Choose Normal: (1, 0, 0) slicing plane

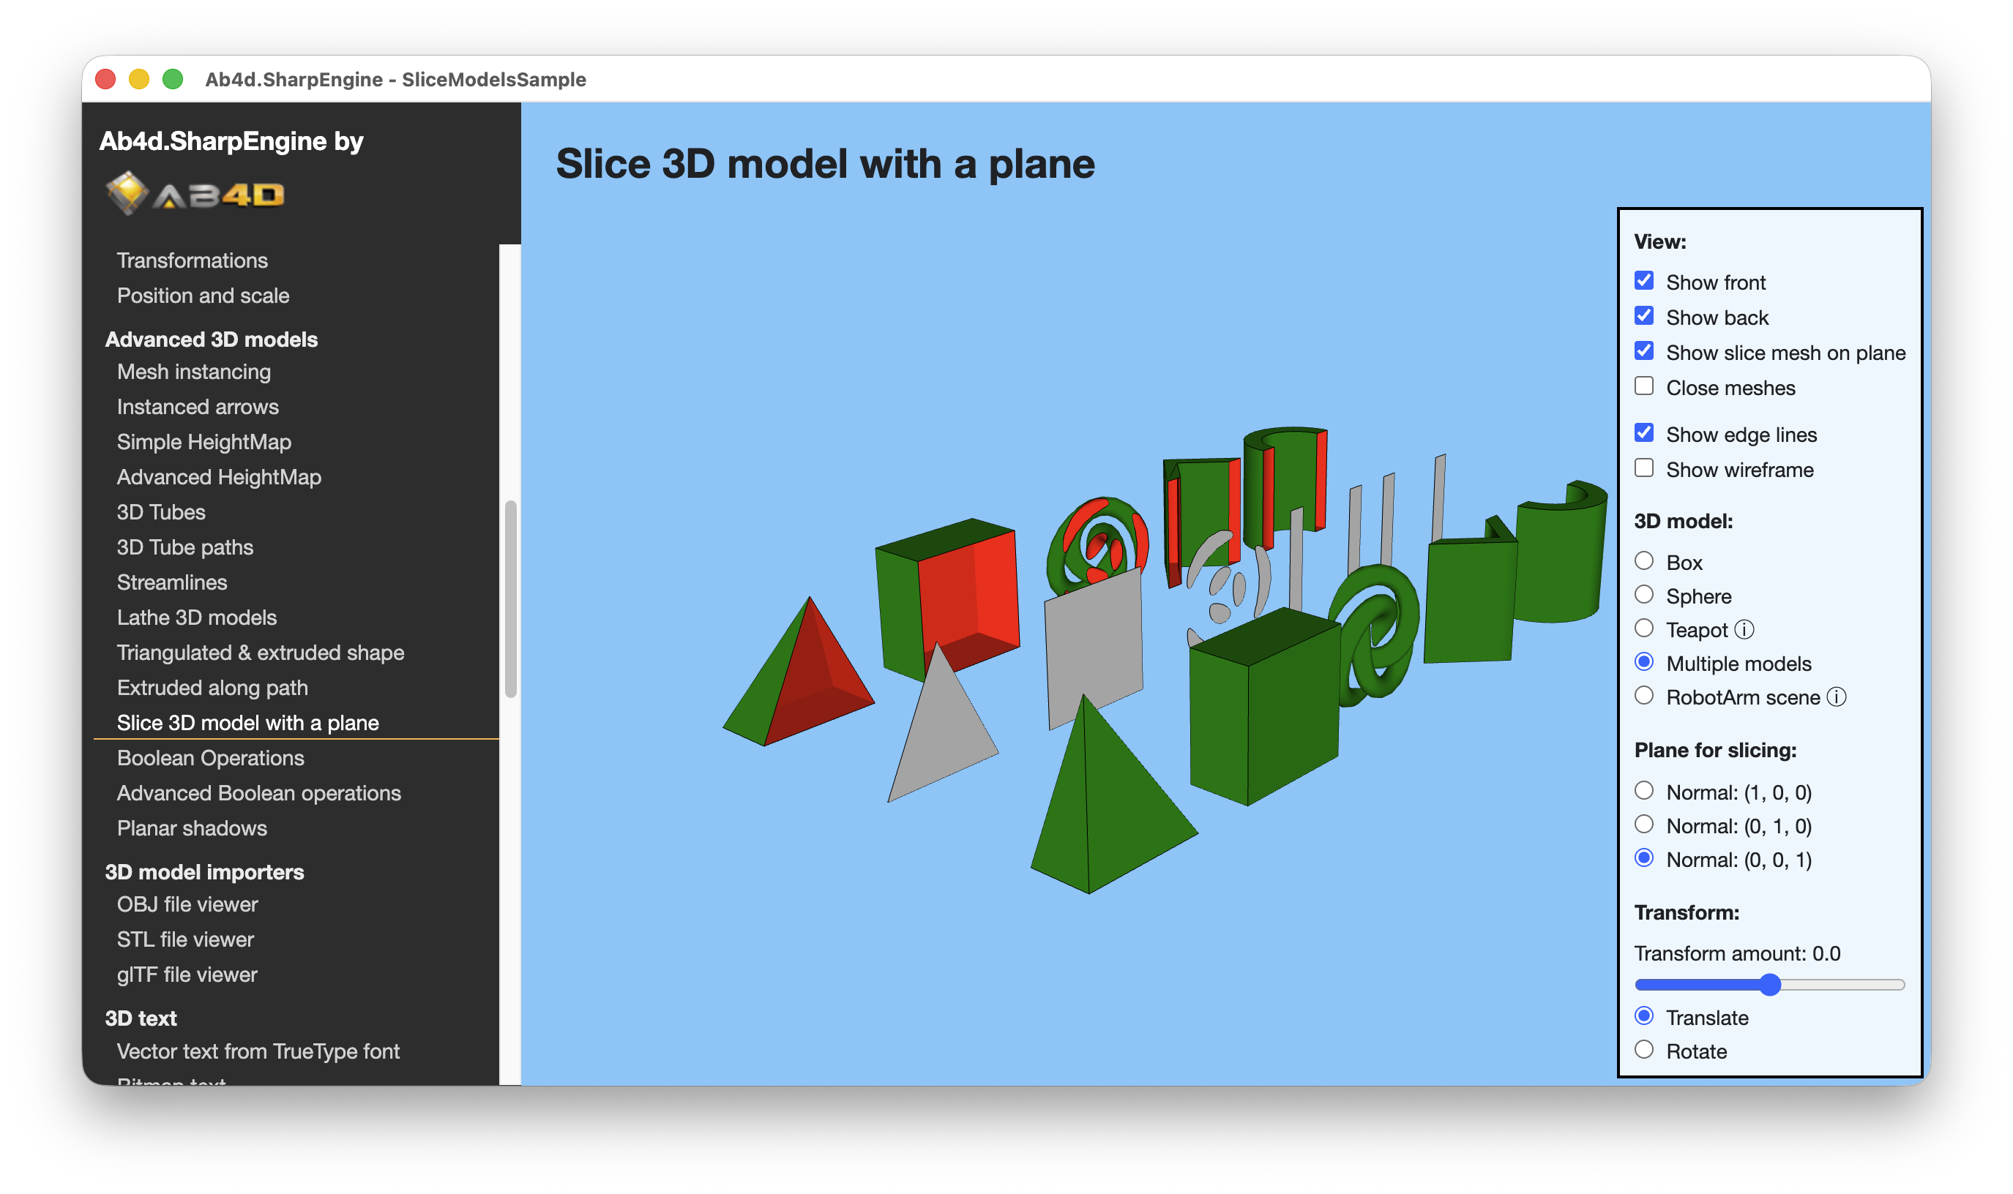pyautogui.click(x=1643, y=792)
